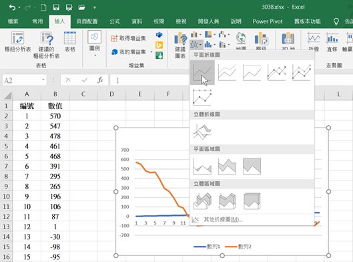Click 取得增益集 button
The image size is (353, 262).
[x=128, y=38]
